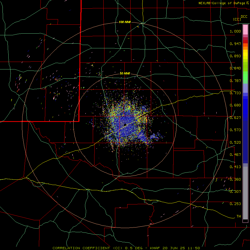Click the 50 NMI range ring label
This screenshot has width=250, height=250.
pos(125,73)
